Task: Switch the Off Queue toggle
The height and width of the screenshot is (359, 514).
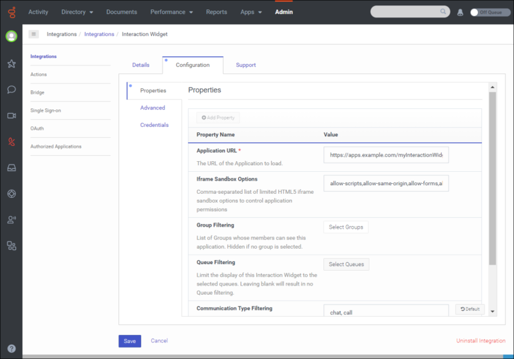Action: click(490, 13)
